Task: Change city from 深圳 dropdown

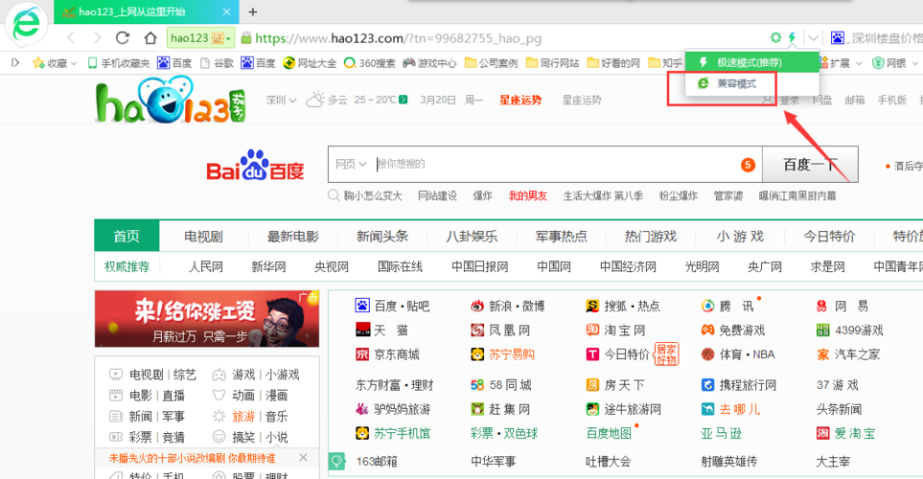Action: pyautogui.click(x=281, y=100)
